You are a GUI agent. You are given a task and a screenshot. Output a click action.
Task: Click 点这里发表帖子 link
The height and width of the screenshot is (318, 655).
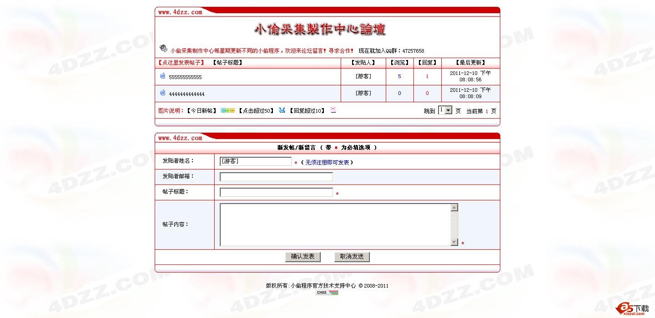coord(181,63)
